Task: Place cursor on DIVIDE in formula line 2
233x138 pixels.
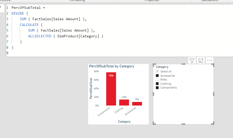Action: click(x=18, y=13)
